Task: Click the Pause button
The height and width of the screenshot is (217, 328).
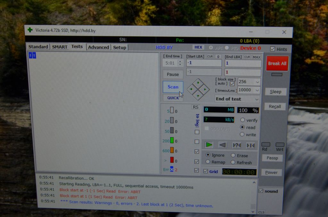Action: [x=173, y=74]
